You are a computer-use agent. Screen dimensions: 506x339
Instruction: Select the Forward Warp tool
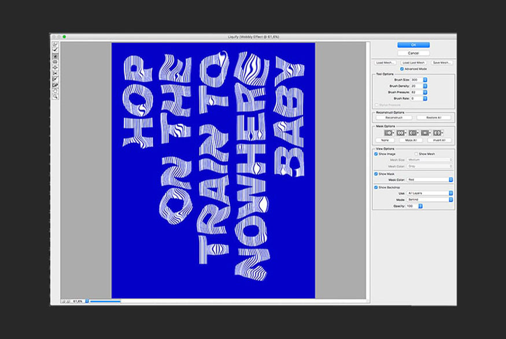(55, 44)
